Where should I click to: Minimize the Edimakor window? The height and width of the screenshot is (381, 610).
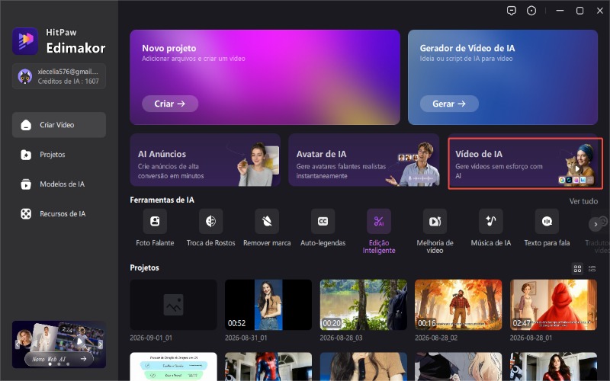pos(560,11)
